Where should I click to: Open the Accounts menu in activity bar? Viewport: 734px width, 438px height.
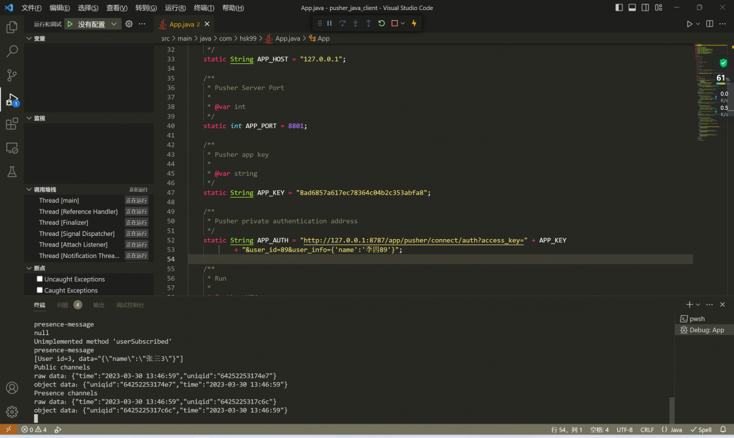(x=12, y=388)
